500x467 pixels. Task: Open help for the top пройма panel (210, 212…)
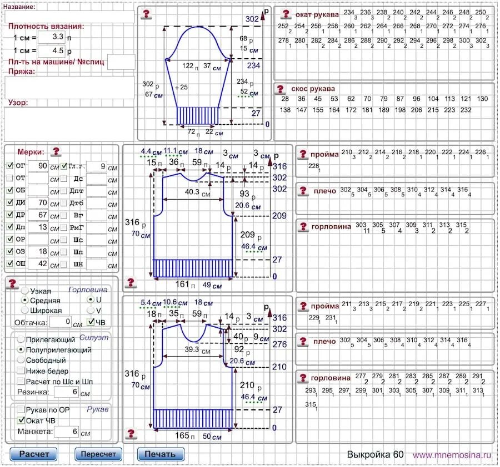point(303,154)
